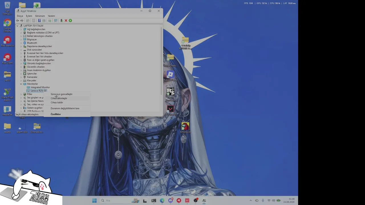The height and width of the screenshot is (205, 365).
Task: Open the Eylem menu
Action: point(29,16)
